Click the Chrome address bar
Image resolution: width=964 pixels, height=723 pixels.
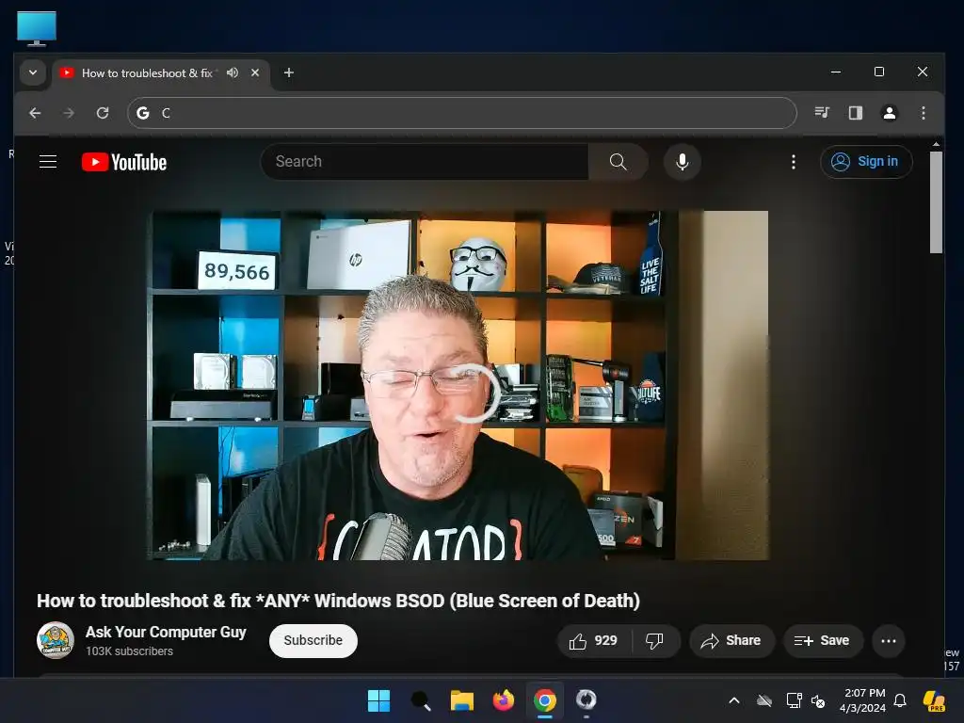pyautogui.click(x=461, y=113)
